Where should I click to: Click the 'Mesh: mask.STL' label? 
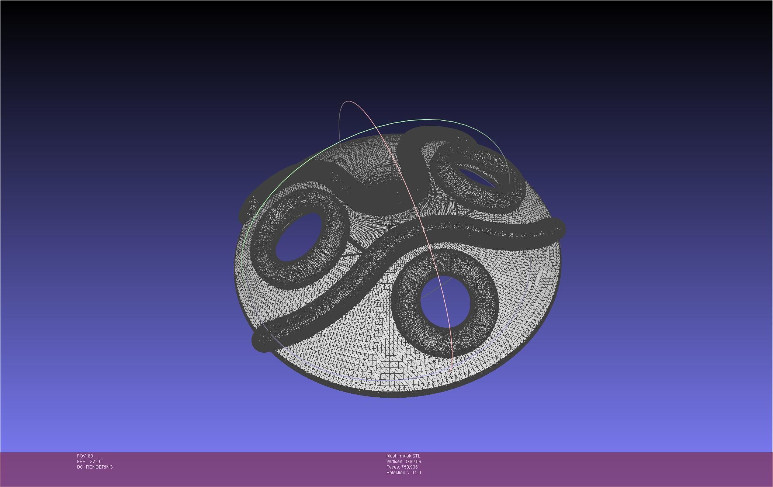(403, 456)
